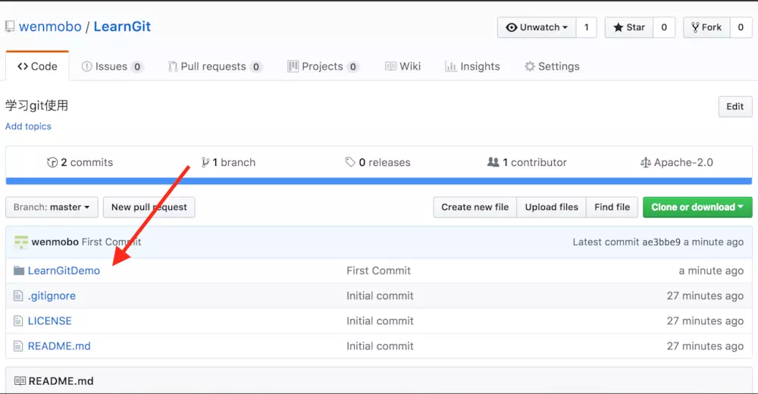Fork the repository
The height and width of the screenshot is (394, 758).
pos(706,27)
